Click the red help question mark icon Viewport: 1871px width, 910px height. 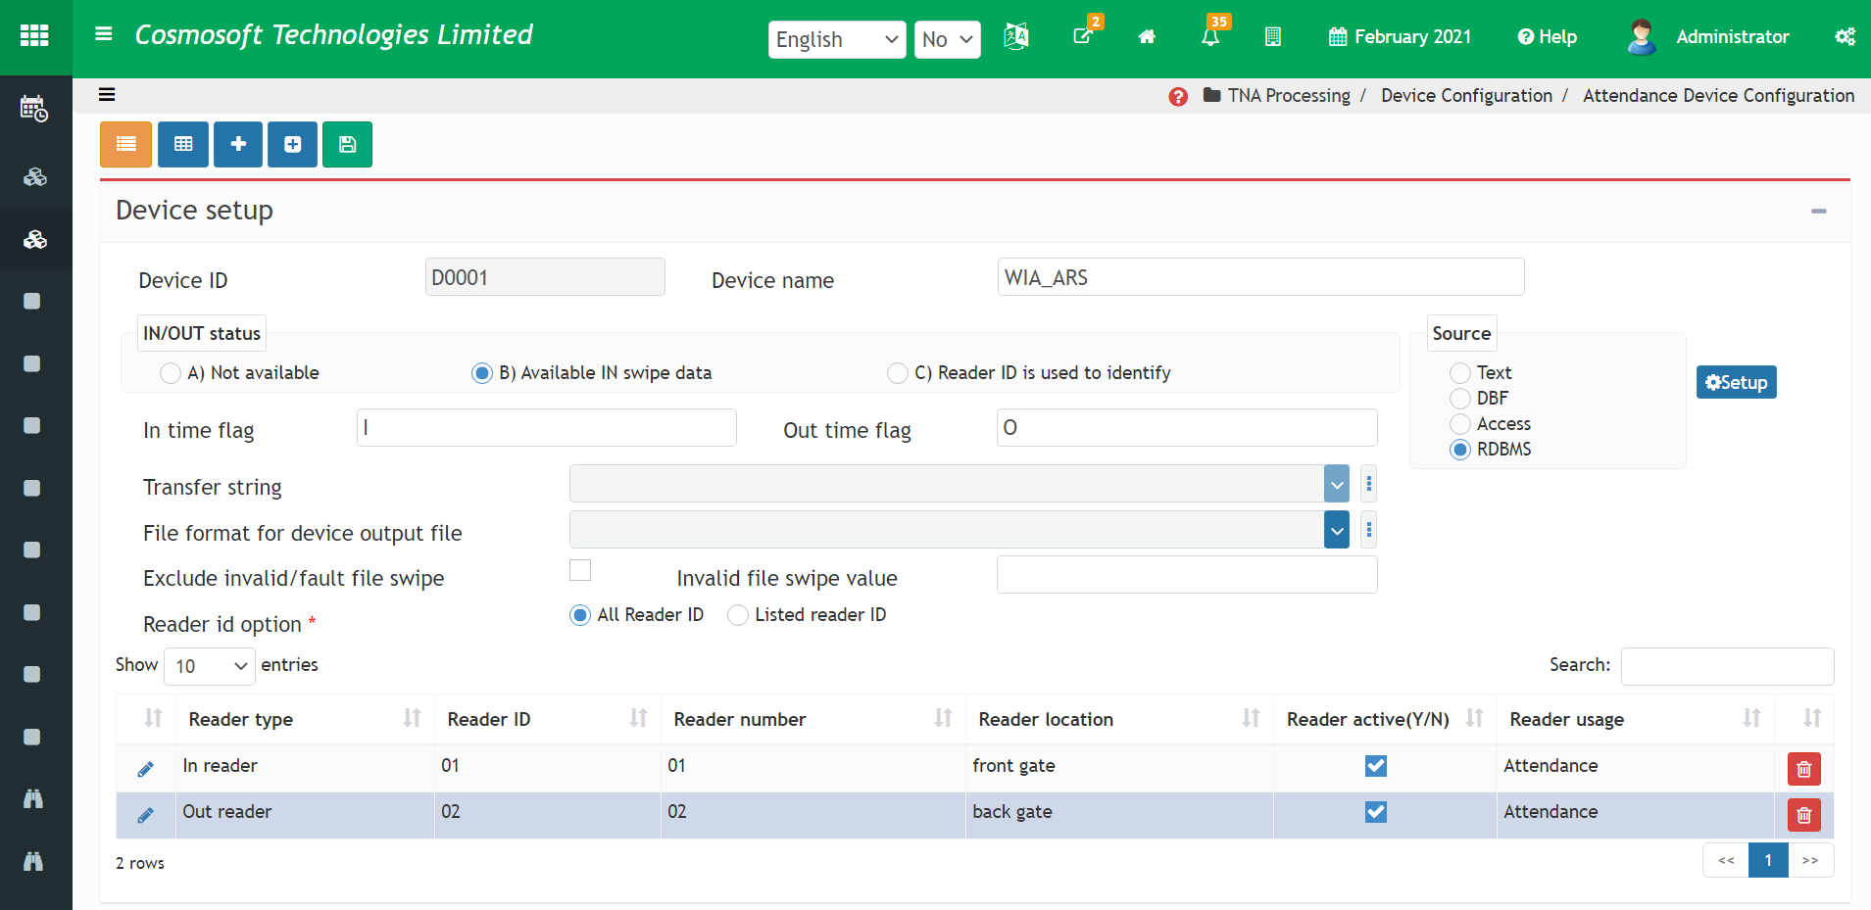1178,96
